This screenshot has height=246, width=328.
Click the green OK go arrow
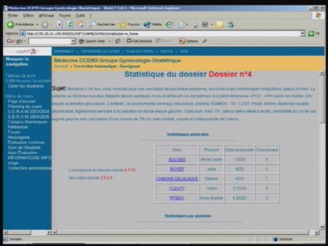(311, 33)
